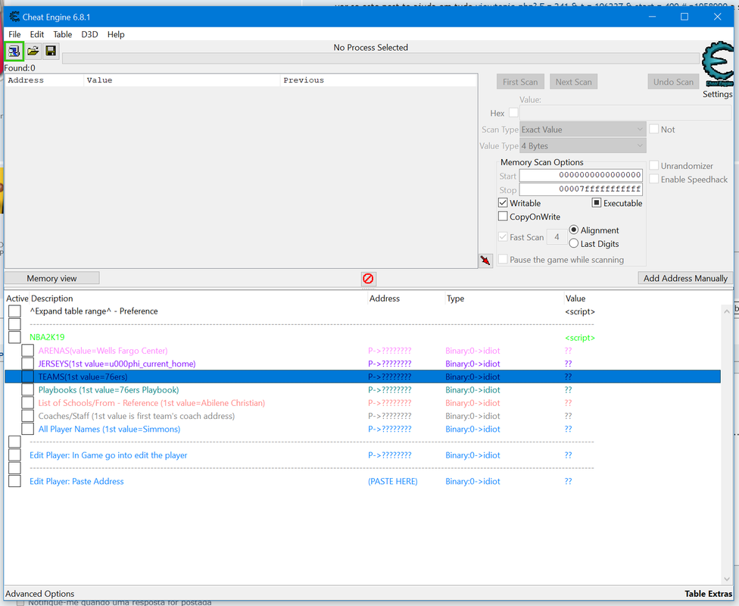The width and height of the screenshot is (739, 606).
Task: Open the process list (select process icon)
Action: point(14,51)
